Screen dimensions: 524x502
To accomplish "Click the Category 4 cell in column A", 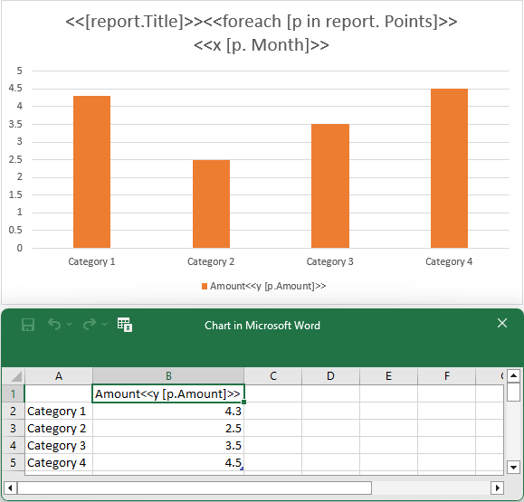I will [59, 462].
